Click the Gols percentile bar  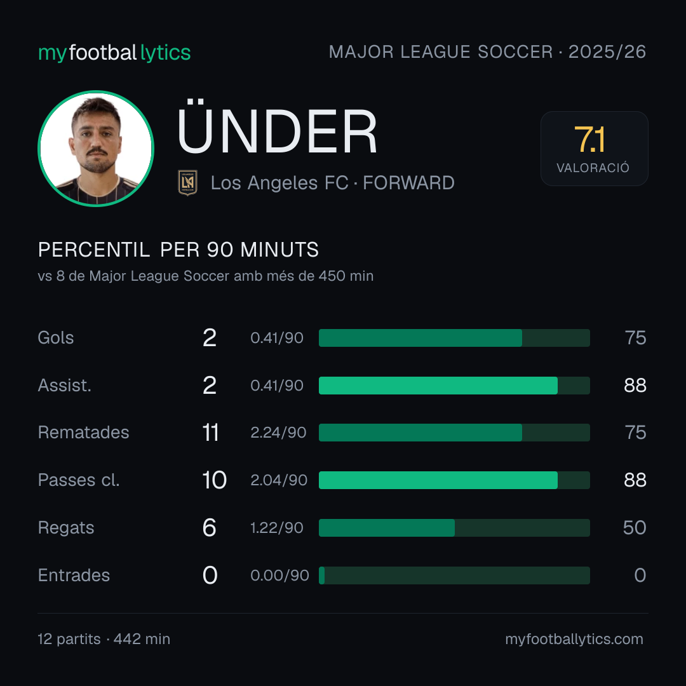[454, 338]
